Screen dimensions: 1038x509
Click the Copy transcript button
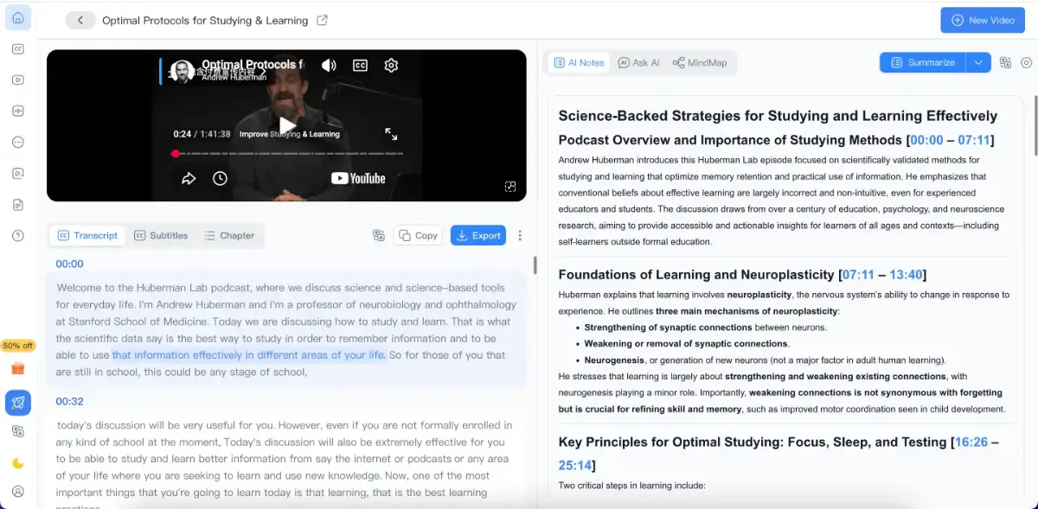(418, 235)
